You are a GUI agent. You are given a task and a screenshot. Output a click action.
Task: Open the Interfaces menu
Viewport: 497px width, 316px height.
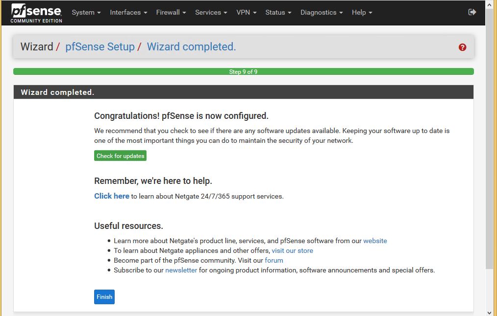128,12
